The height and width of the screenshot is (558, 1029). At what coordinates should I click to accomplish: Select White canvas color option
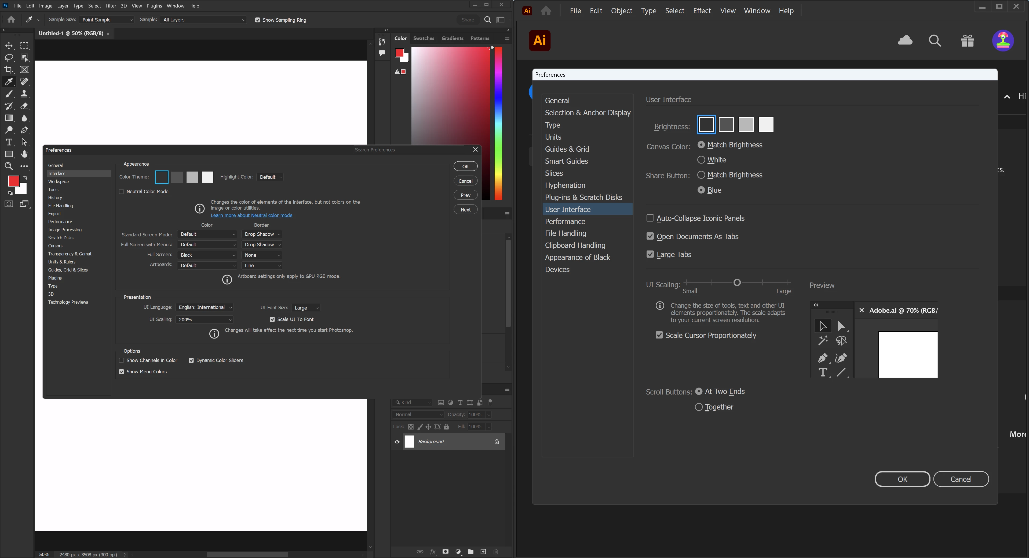tap(701, 160)
